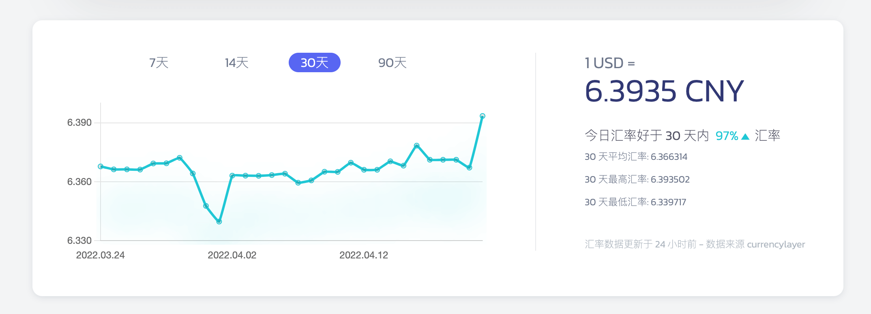871x314 pixels.
Task: Click the 97% percentage value
Action: point(727,136)
